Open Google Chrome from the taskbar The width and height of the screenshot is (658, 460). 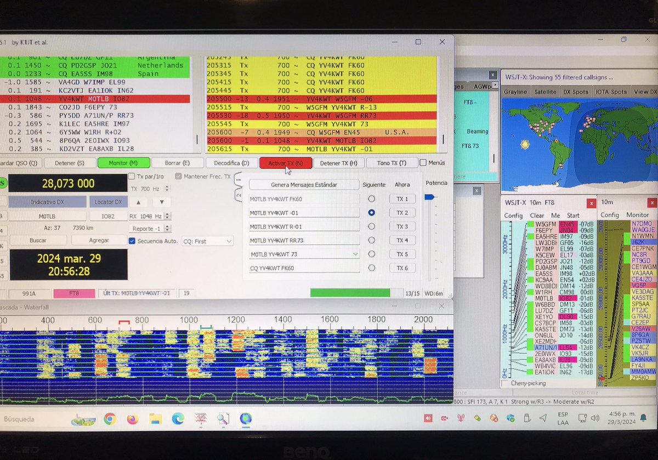(109, 419)
